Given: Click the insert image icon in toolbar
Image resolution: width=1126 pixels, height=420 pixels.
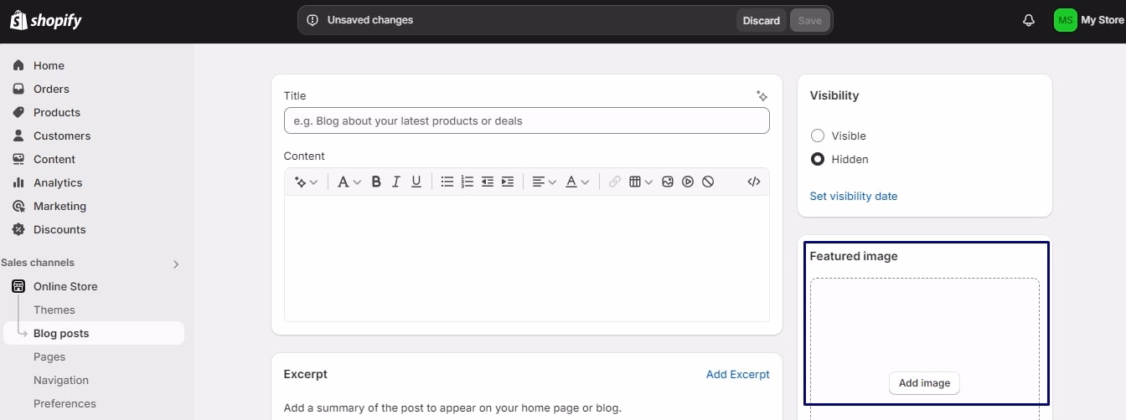Looking at the screenshot, I should (668, 182).
